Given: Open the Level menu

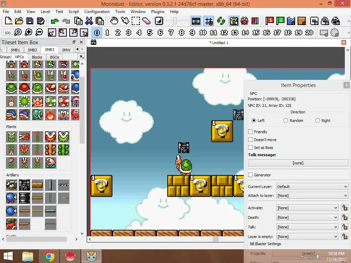Looking at the screenshot, I should tap(45, 11).
